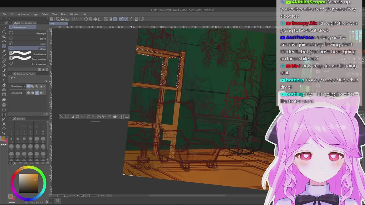Viewport: 365px width, 205px height.
Task: Select the Move layer tool
Action: click(x=4, y=42)
